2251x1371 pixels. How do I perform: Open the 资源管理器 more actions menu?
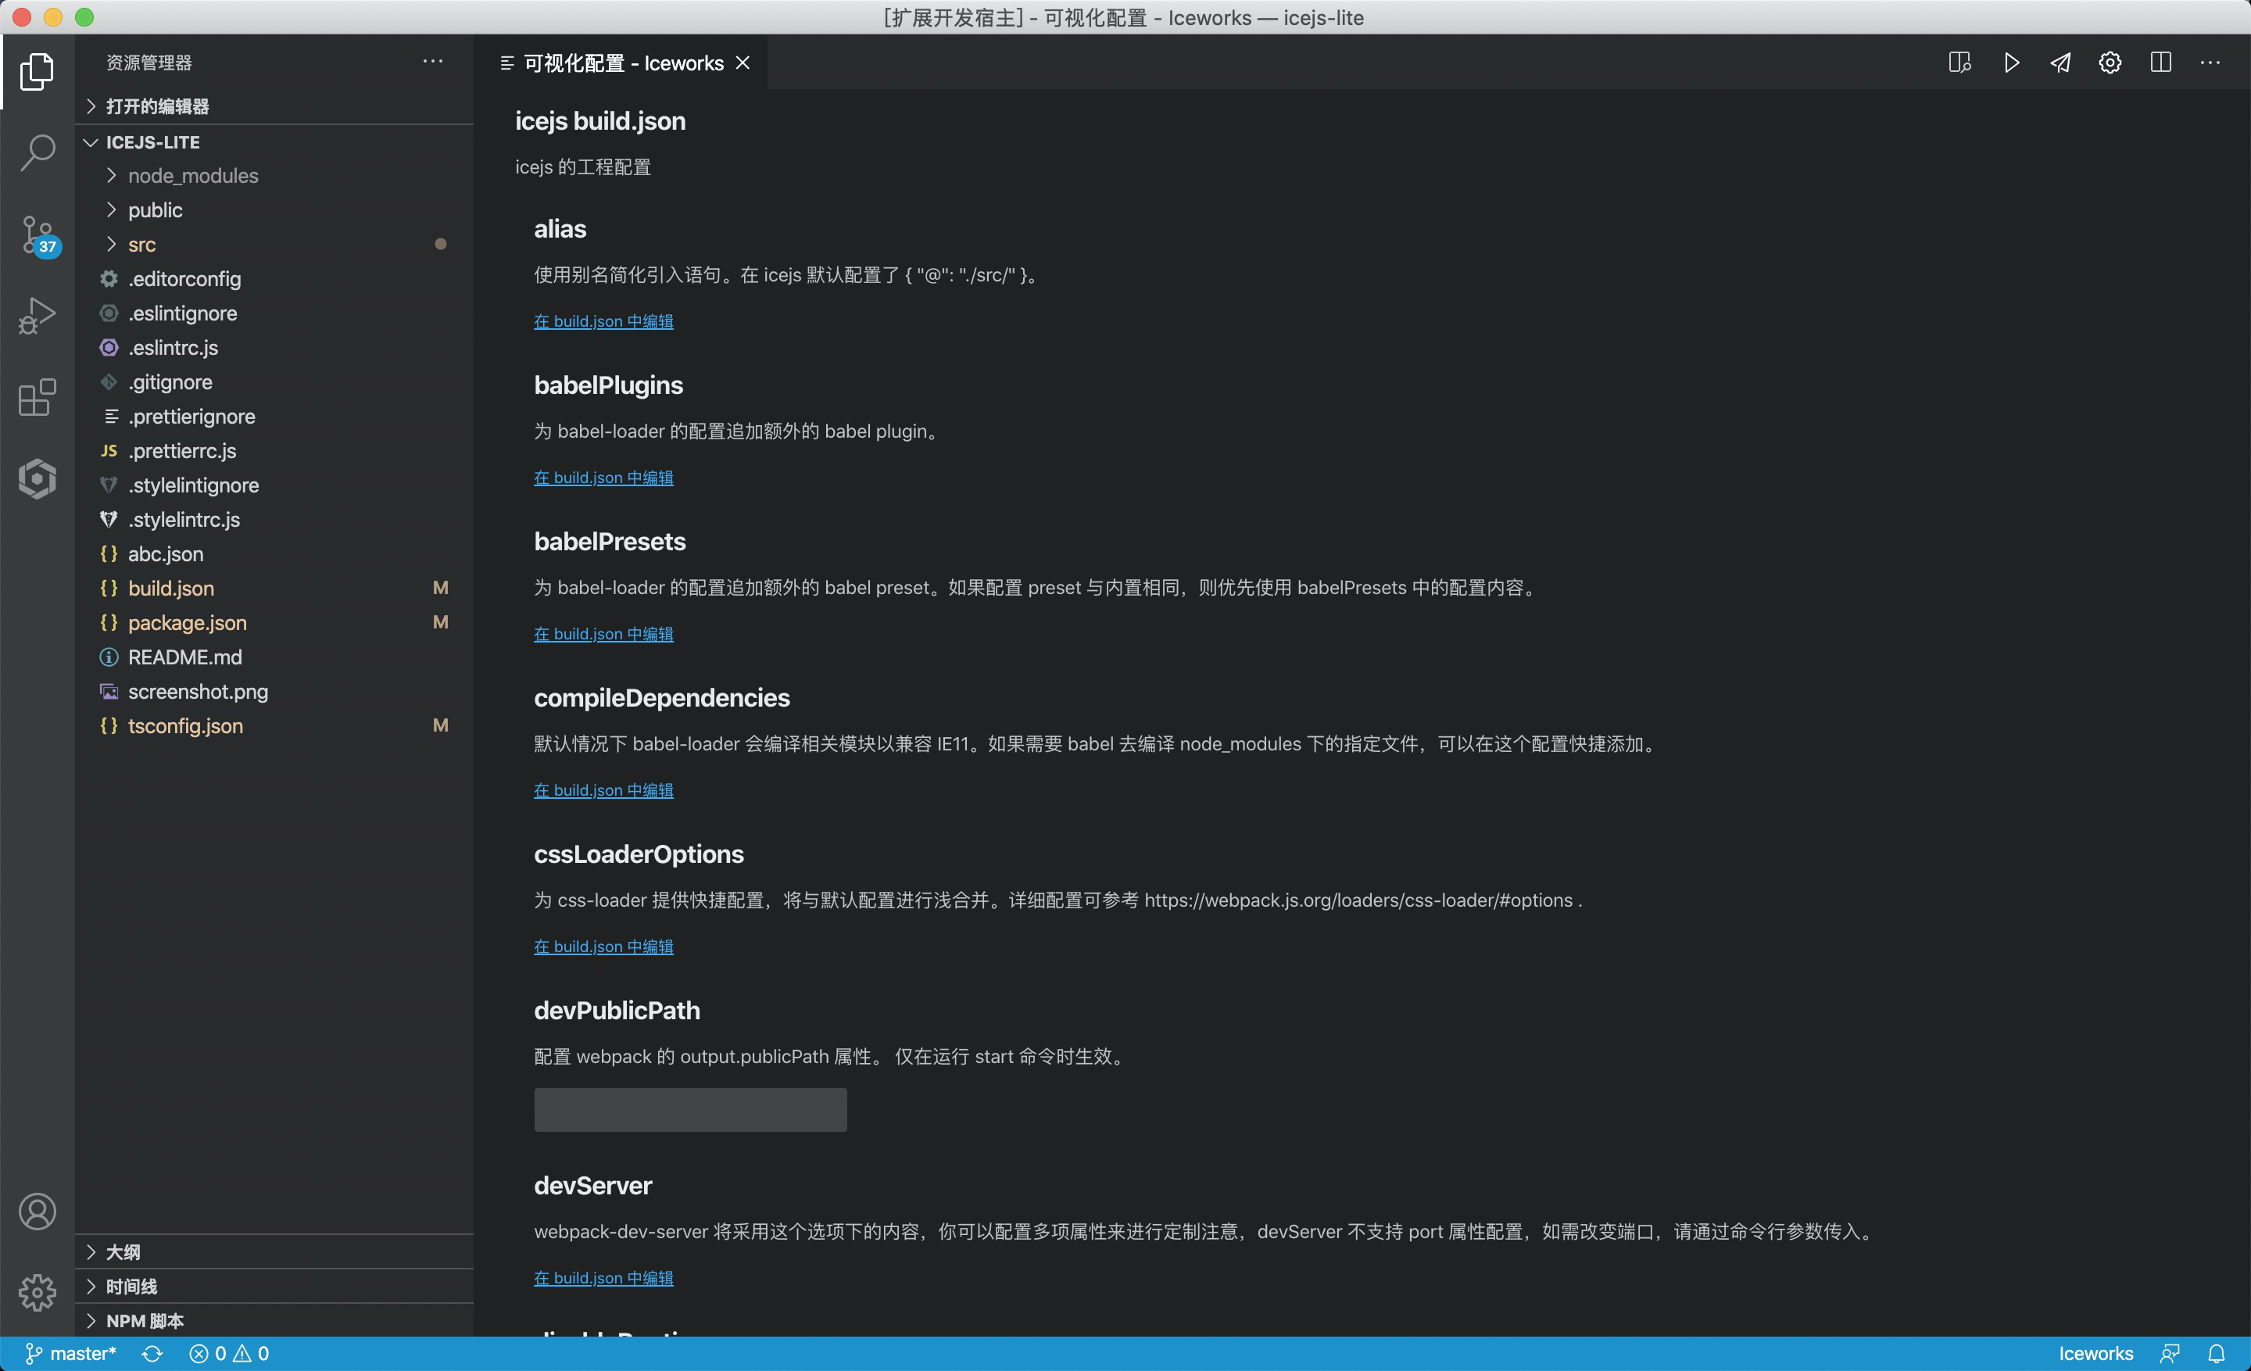[432, 61]
